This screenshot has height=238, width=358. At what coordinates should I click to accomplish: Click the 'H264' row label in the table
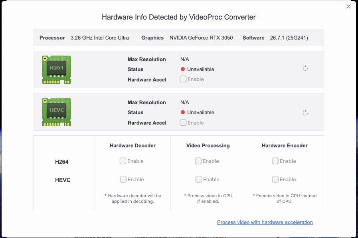61,162
